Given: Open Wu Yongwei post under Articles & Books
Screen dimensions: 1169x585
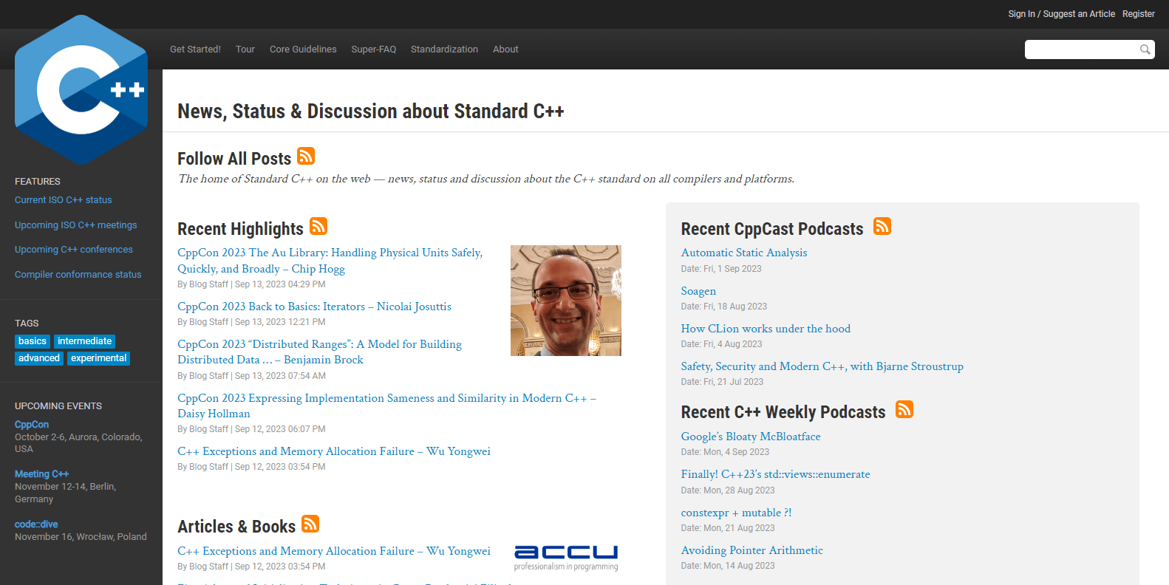Looking at the screenshot, I should [334, 551].
